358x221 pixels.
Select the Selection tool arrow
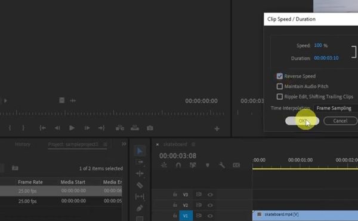point(140,151)
